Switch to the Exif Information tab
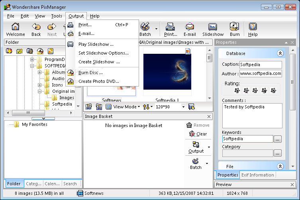Image resolution: width=300 pixels, height=200 pixels. coord(257,175)
